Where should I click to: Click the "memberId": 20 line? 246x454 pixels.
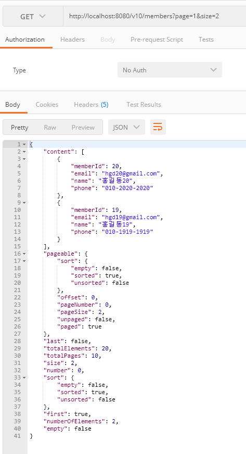97,166
